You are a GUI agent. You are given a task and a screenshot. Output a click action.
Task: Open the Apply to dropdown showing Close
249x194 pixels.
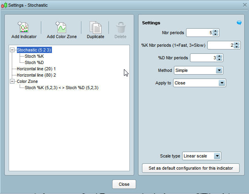pyautogui.click(x=199, y=83)
